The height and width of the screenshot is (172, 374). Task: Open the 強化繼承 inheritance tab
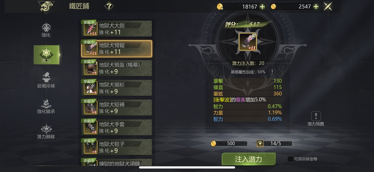coord(46,106)
